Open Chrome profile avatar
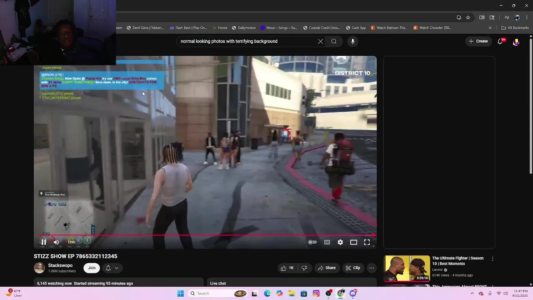Image resolution: width=533 pixels, height=300 pixels. click(x=517, y=17)
